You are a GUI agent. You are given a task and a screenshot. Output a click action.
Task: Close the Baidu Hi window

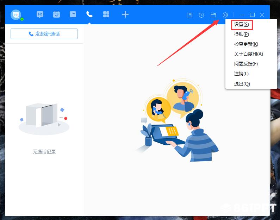click(262, 15)
